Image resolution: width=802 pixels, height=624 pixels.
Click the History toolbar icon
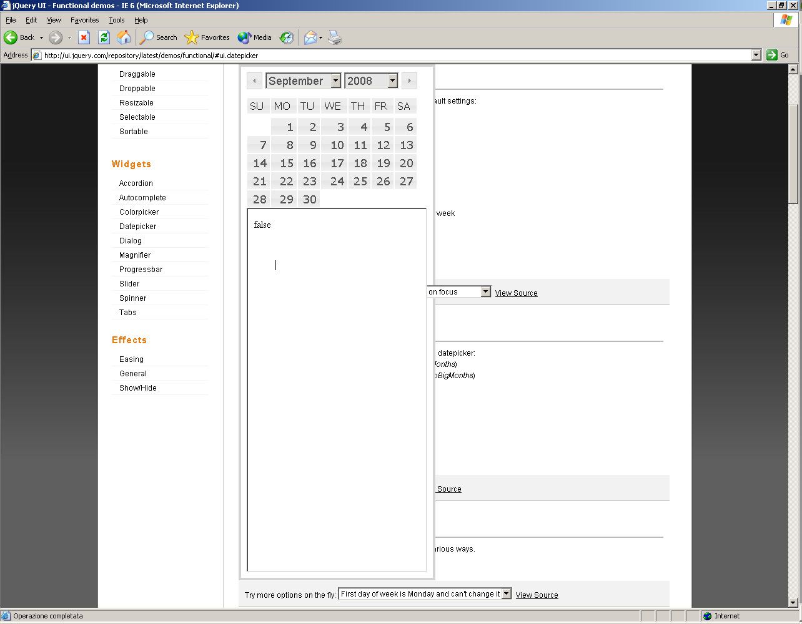286,37
